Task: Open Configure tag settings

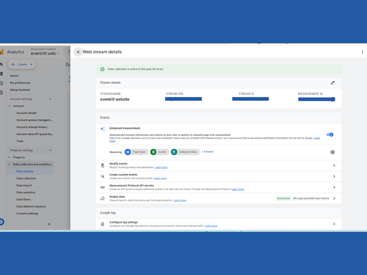Action: [219, 224]
